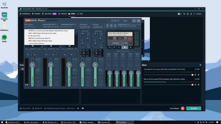Click Windows Start button
The width and height of the screenshot is (221, 124).
2,122
